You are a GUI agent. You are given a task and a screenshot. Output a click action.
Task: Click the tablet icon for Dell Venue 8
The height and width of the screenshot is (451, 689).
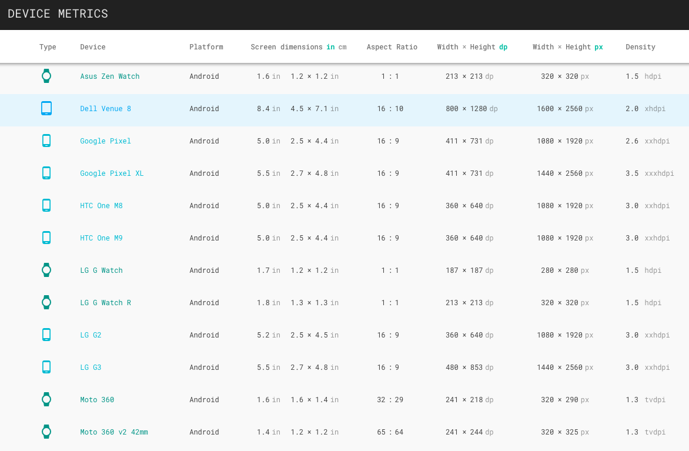pos(46,108)
